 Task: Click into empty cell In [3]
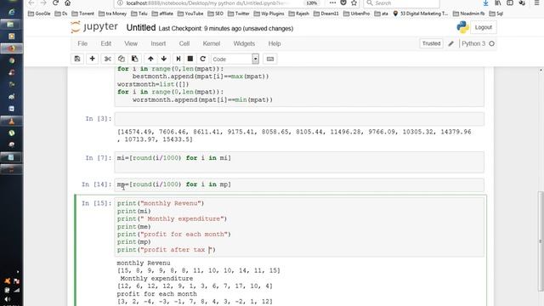[x=299, y=119]
